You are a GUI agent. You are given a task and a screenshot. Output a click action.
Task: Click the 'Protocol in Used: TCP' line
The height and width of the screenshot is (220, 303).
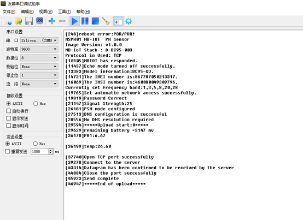pyautogui.click(x=94, y=55)
